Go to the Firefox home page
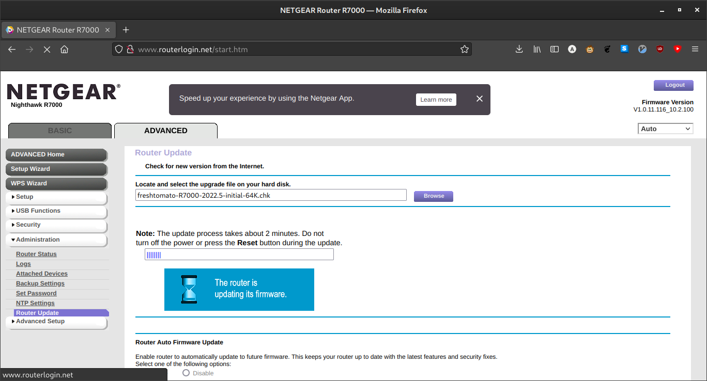 (x=64, y=49)
